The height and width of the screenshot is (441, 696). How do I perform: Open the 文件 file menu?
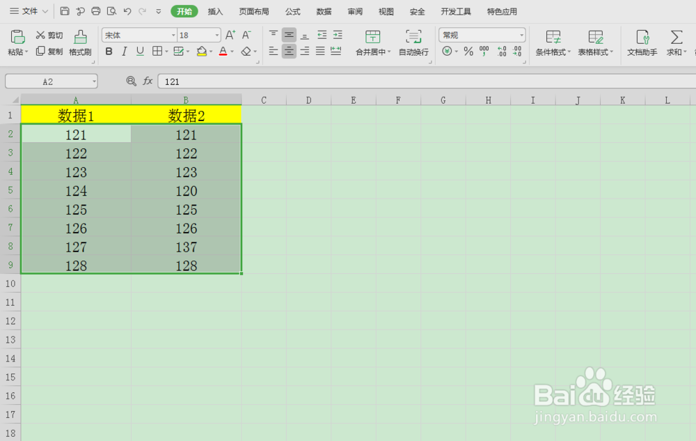click(29, 11)
